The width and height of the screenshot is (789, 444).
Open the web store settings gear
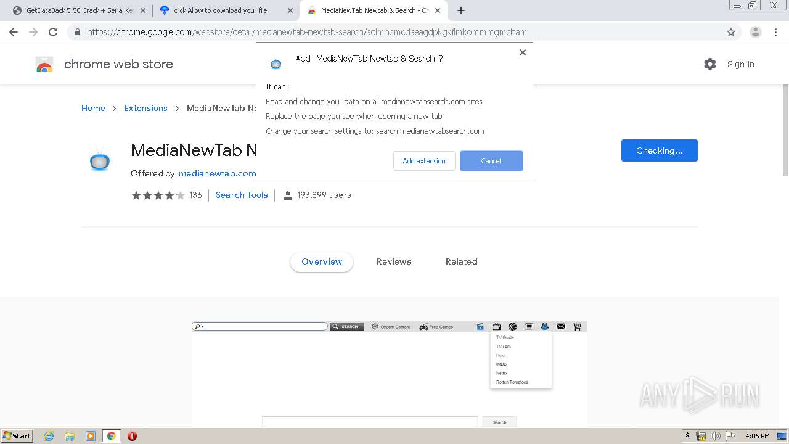[710, 64]
